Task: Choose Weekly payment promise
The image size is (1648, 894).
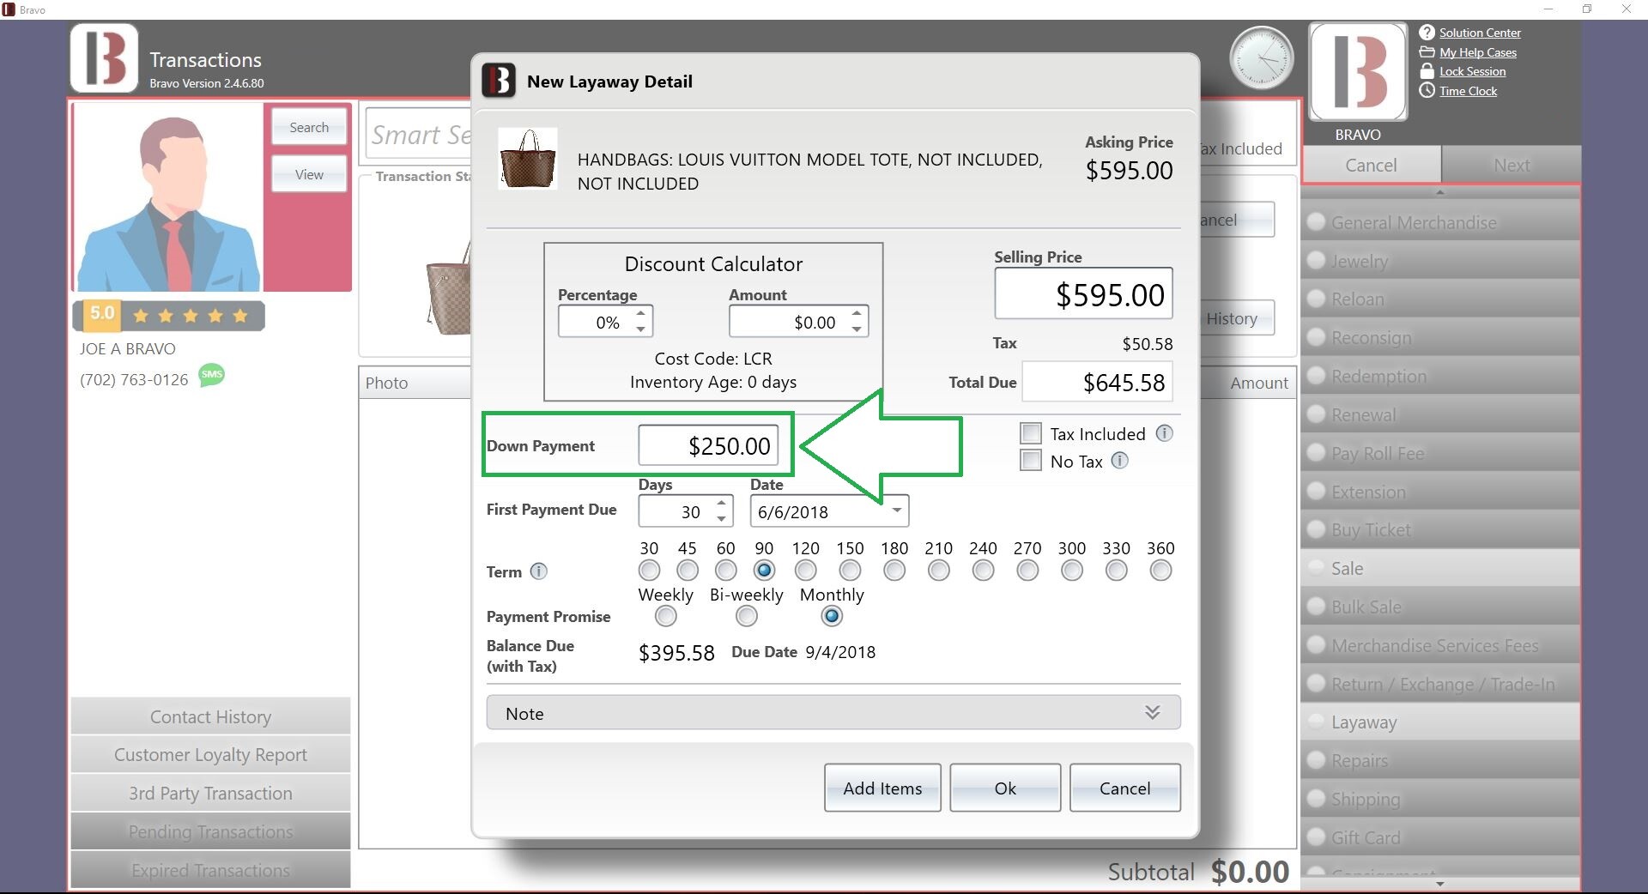Action: tap(665, 616)
